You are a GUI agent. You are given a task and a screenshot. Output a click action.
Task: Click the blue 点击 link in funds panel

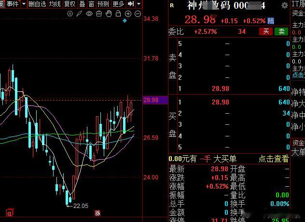(x=299, y=75)
